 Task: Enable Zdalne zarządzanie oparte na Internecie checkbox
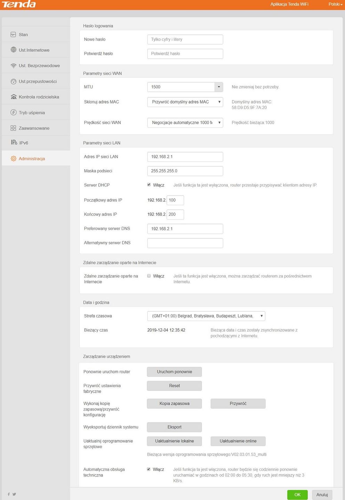(149, 276)
